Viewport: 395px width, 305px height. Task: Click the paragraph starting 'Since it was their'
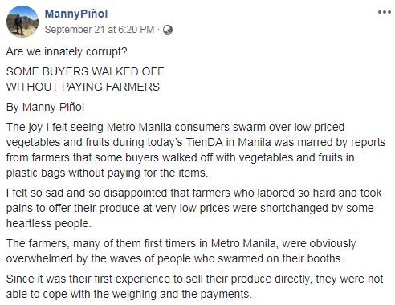(x=195, y=287)
